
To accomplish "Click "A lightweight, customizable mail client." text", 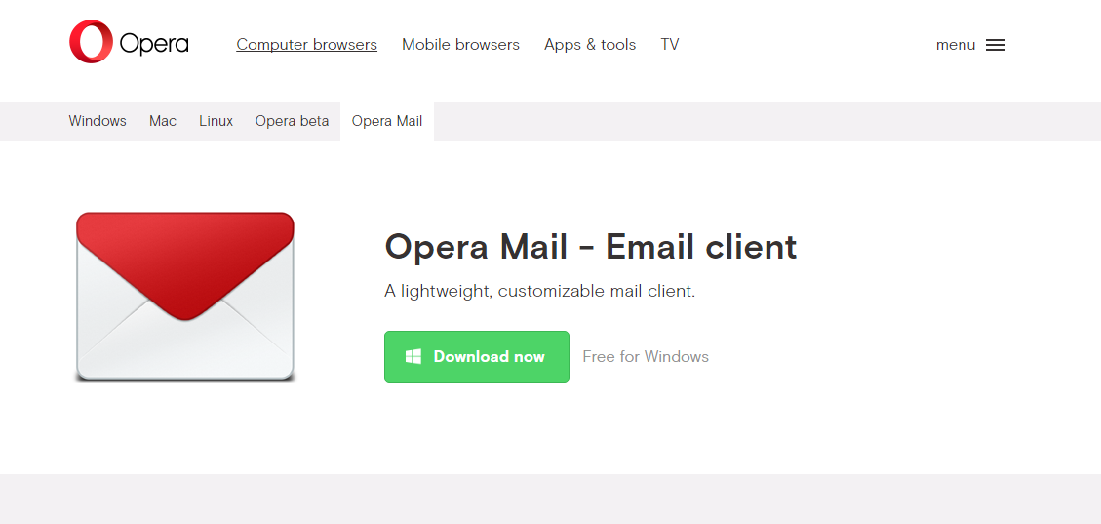I will click(540, 291).
